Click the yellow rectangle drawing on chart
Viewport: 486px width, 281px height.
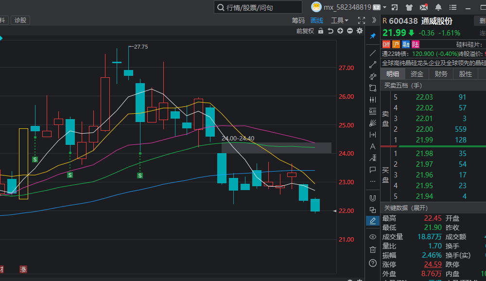pos(23,164)
